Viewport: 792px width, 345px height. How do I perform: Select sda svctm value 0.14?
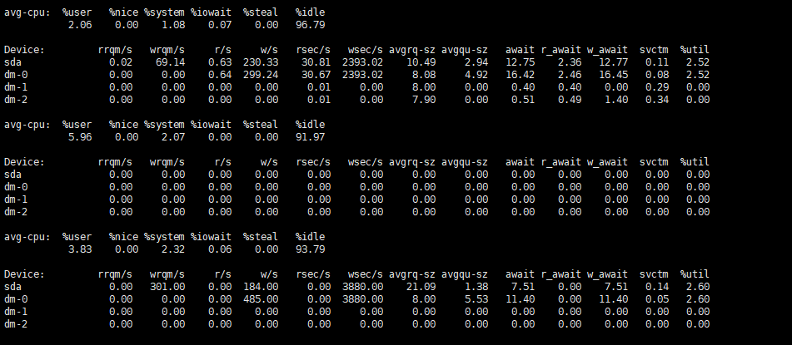tap(656, 287)
